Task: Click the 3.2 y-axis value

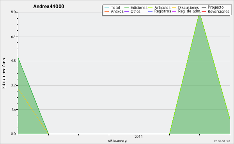Action: tap(13, 85)
